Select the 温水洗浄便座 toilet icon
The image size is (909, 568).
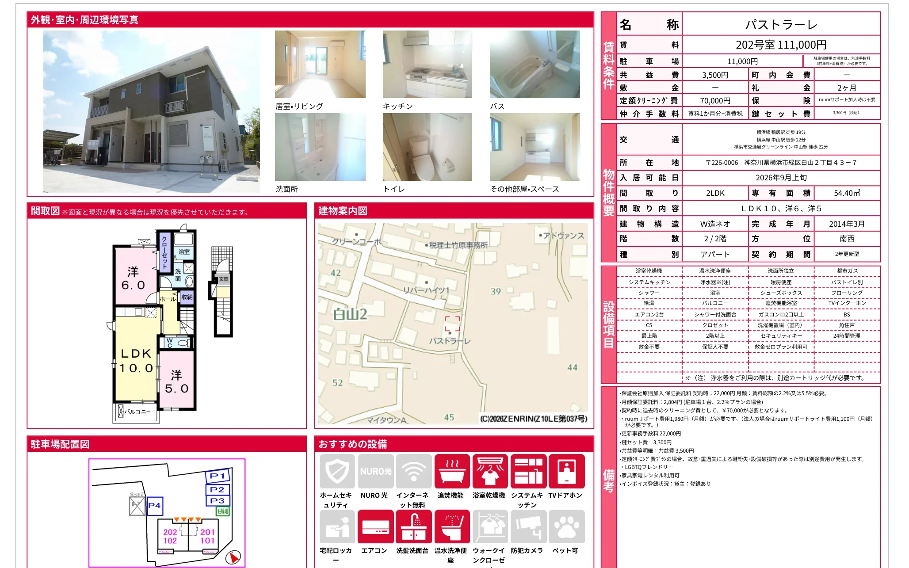[x=452, y=526]
